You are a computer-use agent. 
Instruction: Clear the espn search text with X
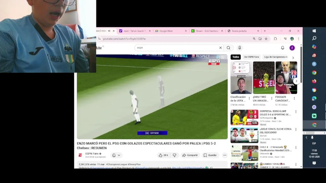click(220, 48)
